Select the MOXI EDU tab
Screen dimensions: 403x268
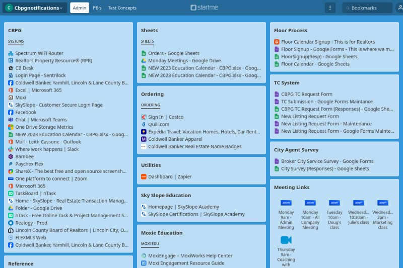tap(150, 244)
